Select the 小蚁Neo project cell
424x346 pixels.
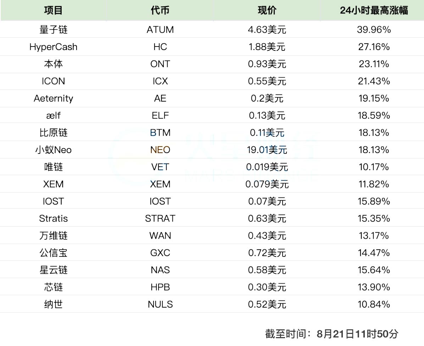[53, 150]
